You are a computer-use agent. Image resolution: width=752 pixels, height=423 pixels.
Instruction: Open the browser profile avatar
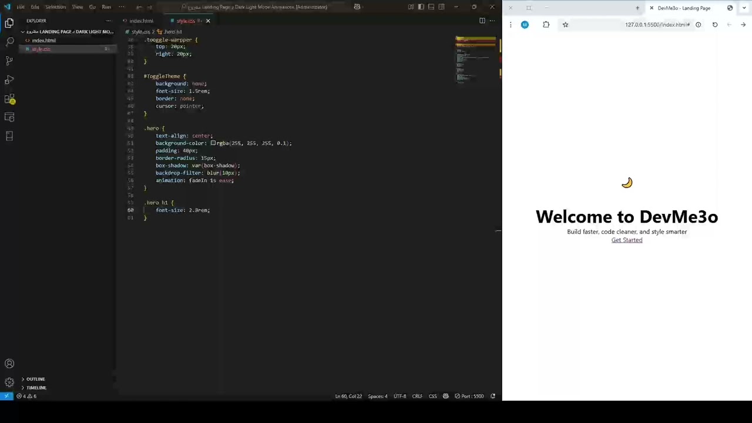[x=525, y=25]
